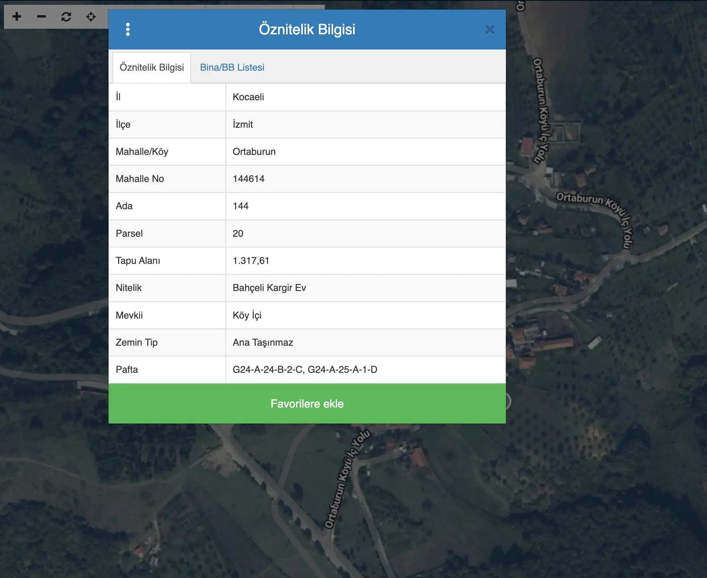
Task: Zoom out with the minus icon
Action: pyautogui.click(x=41, y=16)
